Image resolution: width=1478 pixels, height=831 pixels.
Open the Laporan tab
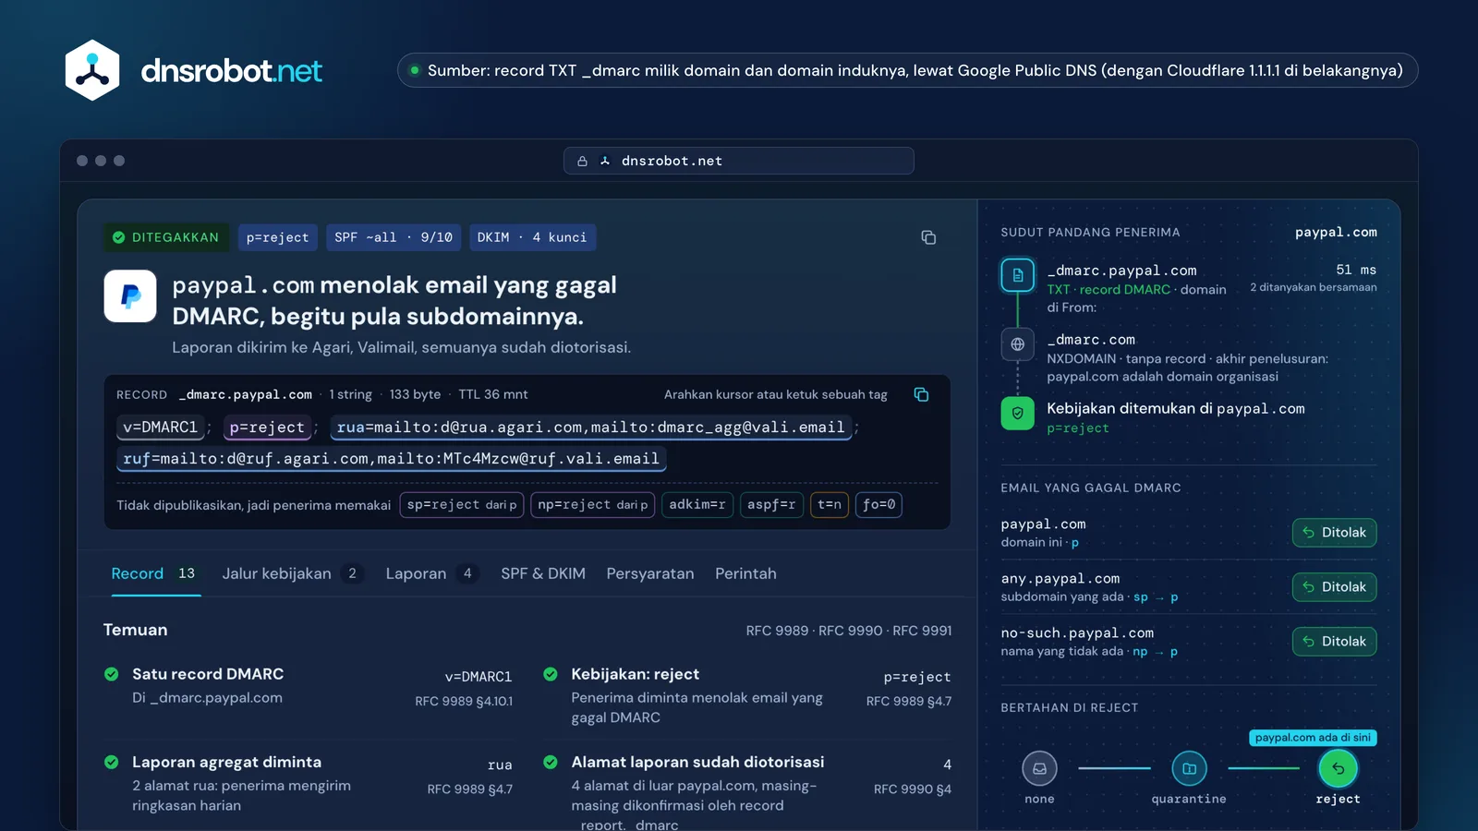click(432, 573)
